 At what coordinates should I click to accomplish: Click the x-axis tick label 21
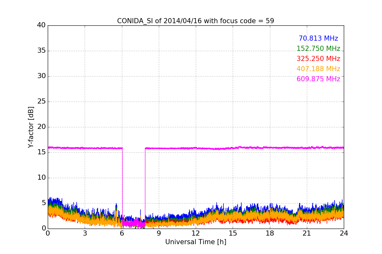[307, 233]
